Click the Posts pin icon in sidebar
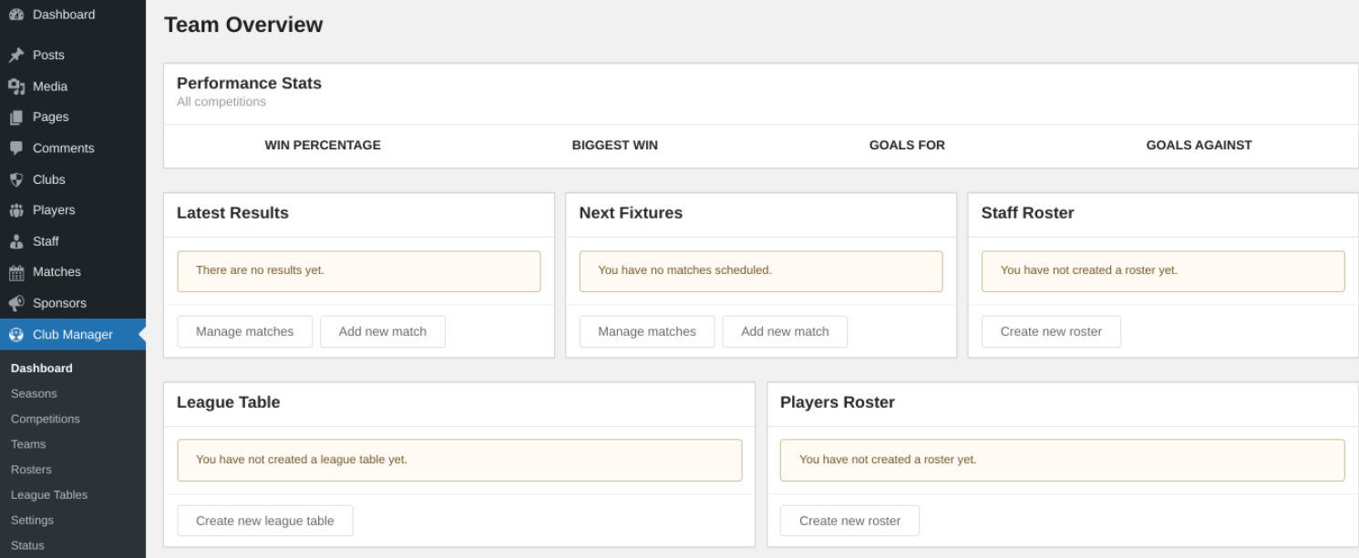1359x558 pixels. [17, 55]
